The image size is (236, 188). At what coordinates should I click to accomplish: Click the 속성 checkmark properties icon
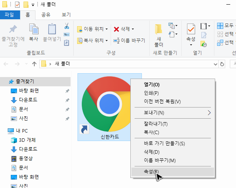tap(191, 29)
